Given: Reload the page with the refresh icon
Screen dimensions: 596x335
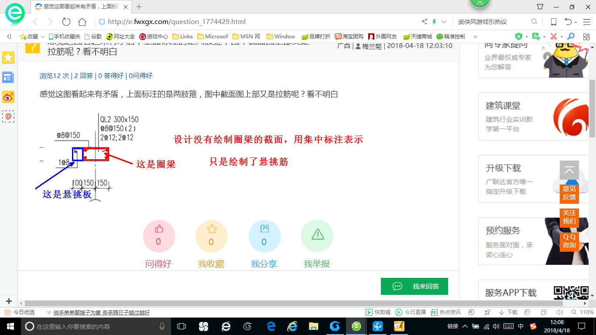Looking at the screenshot, I should [66, 22].
